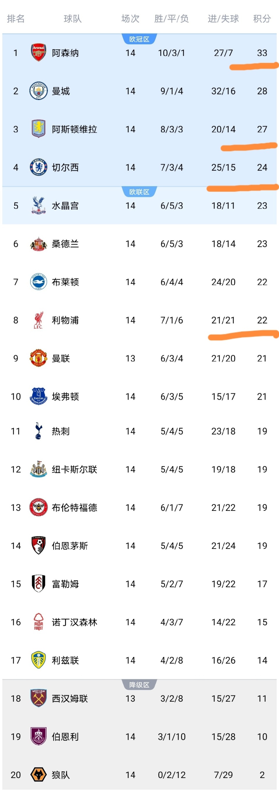Viewport: 279px width, 792px height.
Task: Select the 进/失球 column header
Action: pyautogui.click(x=223, y=19)
